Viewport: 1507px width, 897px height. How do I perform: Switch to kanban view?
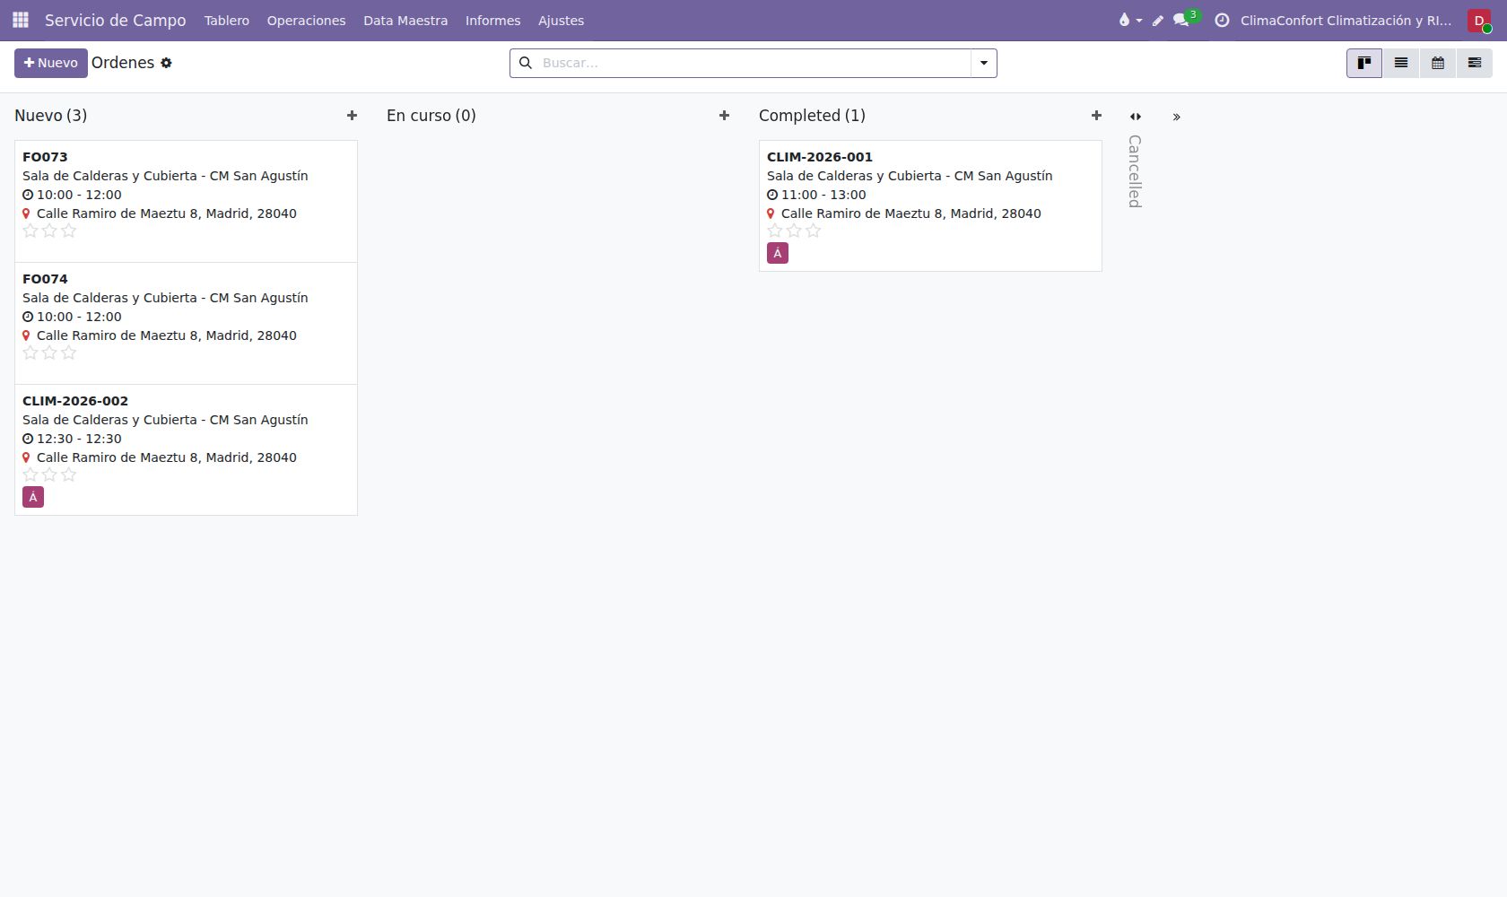pos(1363,63)
